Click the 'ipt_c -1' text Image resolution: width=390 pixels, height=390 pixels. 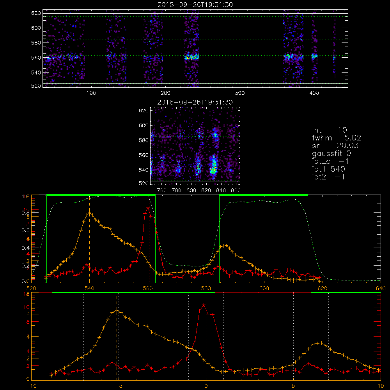pos(331,161)
